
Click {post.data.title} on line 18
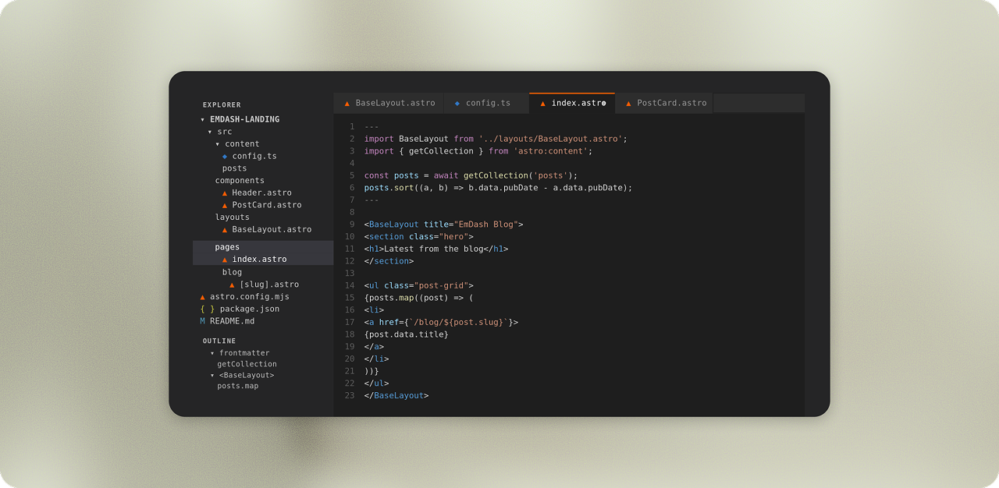click(x=406, y=334)
